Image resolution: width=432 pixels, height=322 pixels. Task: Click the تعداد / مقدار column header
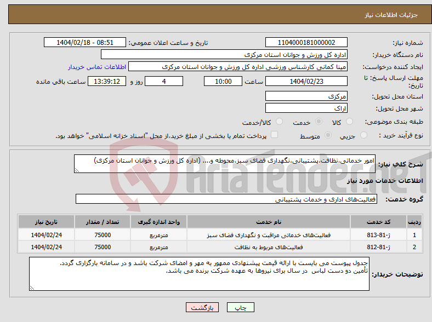[103, 222]
